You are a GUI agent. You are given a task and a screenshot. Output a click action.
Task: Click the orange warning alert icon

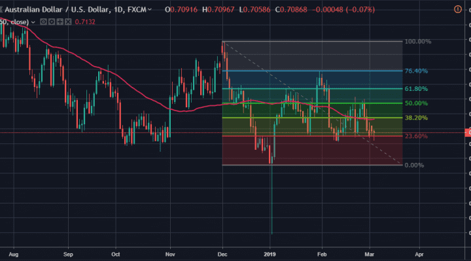coord(457,9)
